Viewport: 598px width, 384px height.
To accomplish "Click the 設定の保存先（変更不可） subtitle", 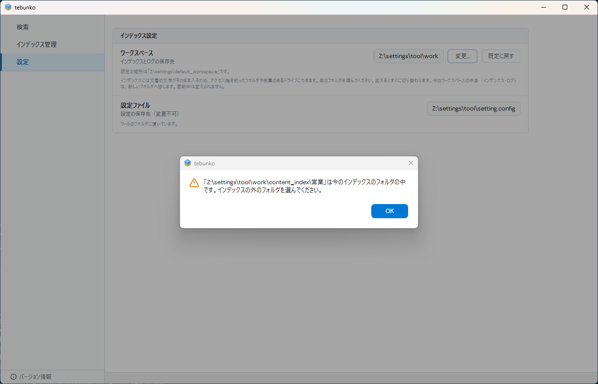I will tap(150, 114).
